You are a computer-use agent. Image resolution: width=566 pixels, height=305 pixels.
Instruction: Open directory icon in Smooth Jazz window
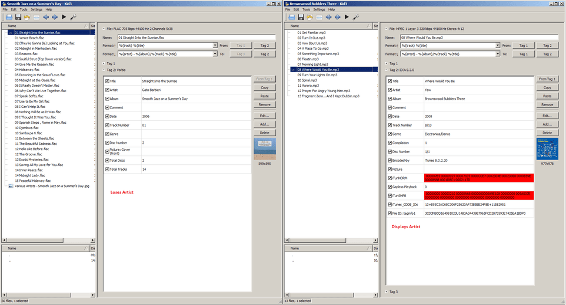point(9,17)
